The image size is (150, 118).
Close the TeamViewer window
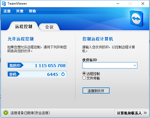(143, 4)
